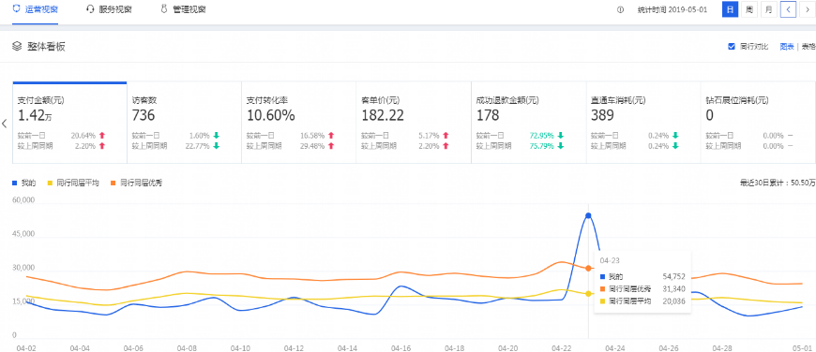Click the blue 04-23 peak data point
Screen dimensions: 816x352
pyautogui.click(x=588, y=215)
